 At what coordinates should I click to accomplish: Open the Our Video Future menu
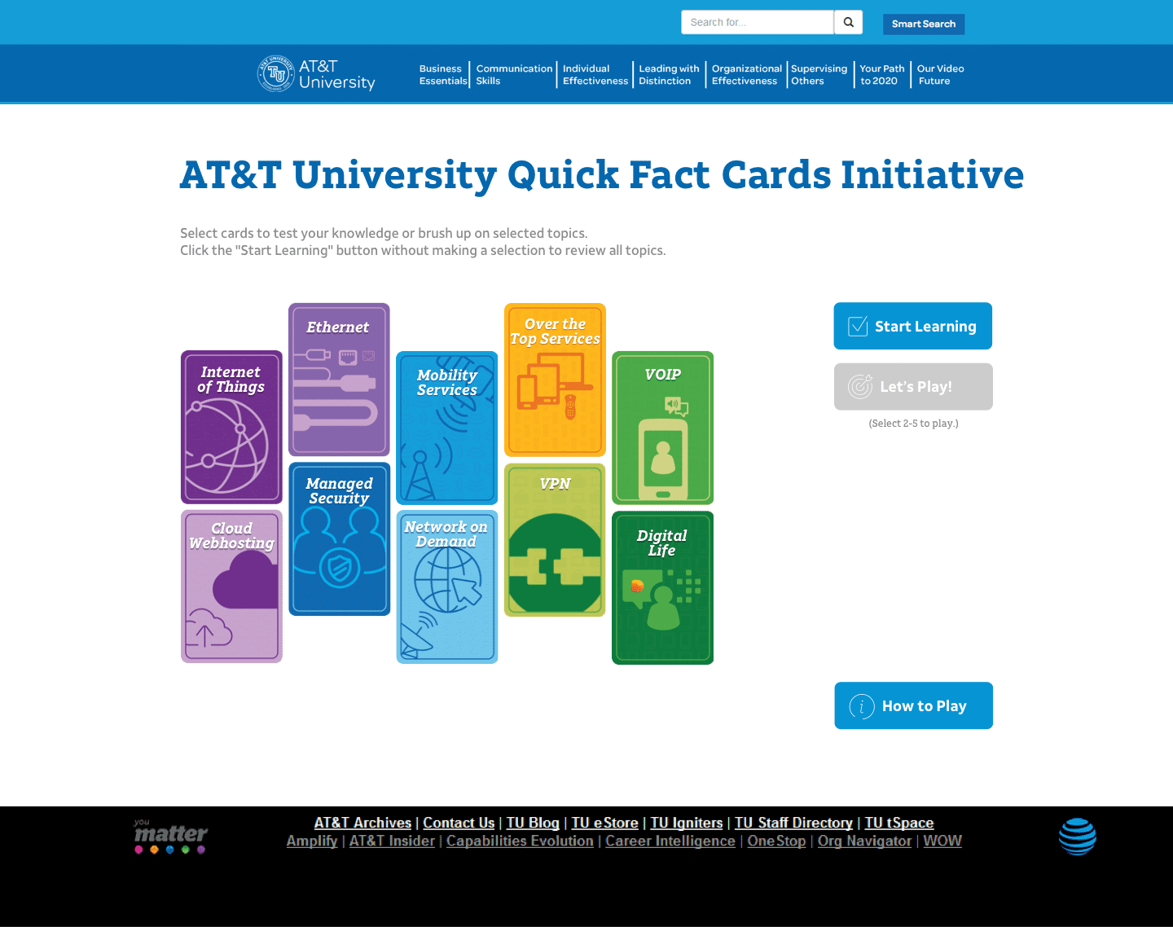[940, 75]
